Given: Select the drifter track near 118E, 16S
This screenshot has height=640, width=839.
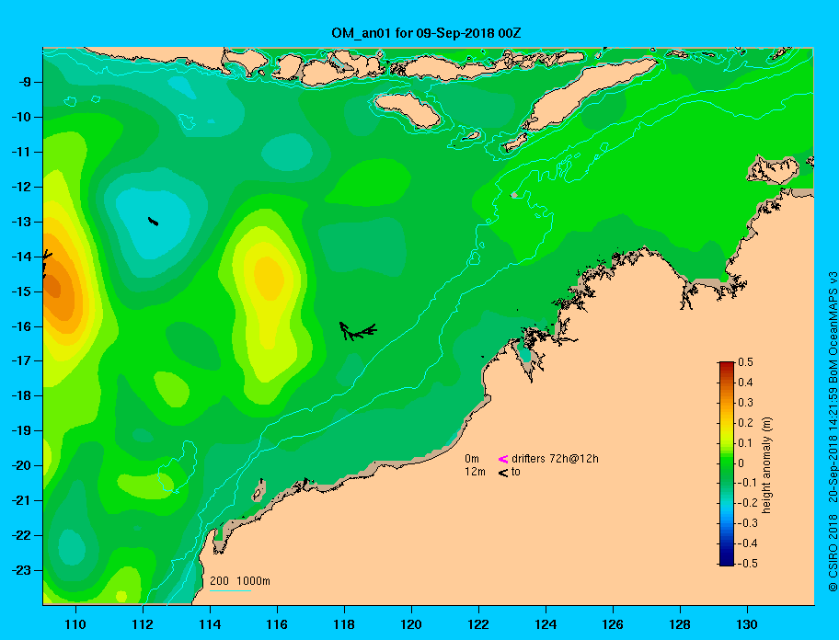Looking at the screenshot, I should pyautogui.click(x=358, y=331).
